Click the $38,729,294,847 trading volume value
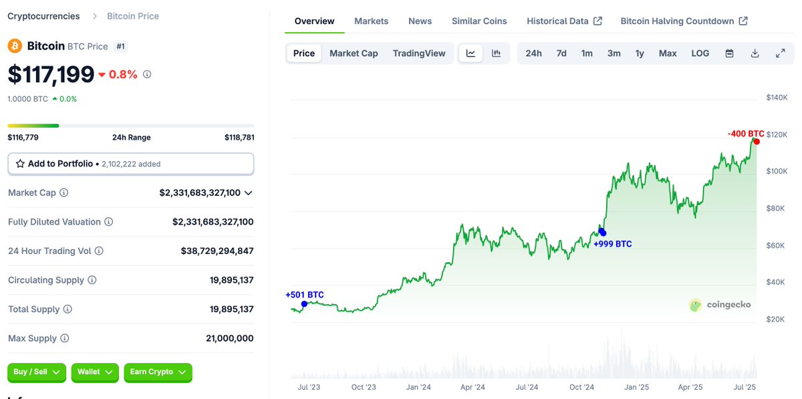Image resolution: width=802 pixels, height=399 pixels. (217, 251)
